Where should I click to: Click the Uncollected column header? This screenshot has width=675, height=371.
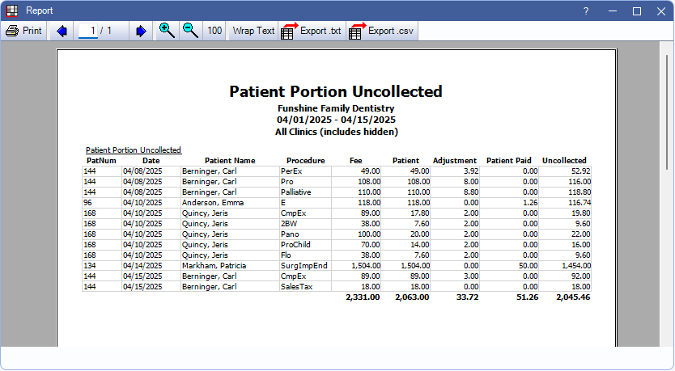564,160
